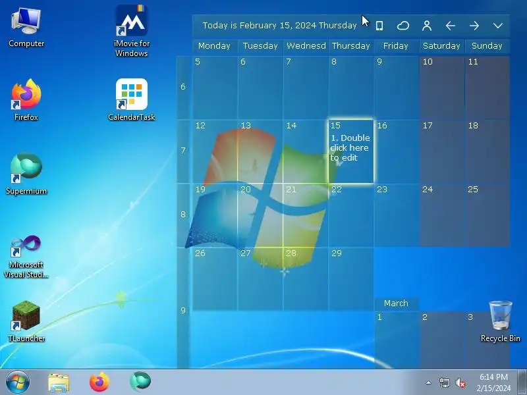
Task: Select the February 11 Sunday cell
Action: click(487, 88)
